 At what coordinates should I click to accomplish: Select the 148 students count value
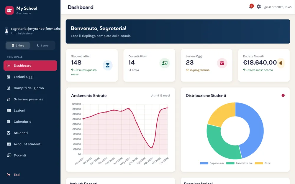point(76,62)
